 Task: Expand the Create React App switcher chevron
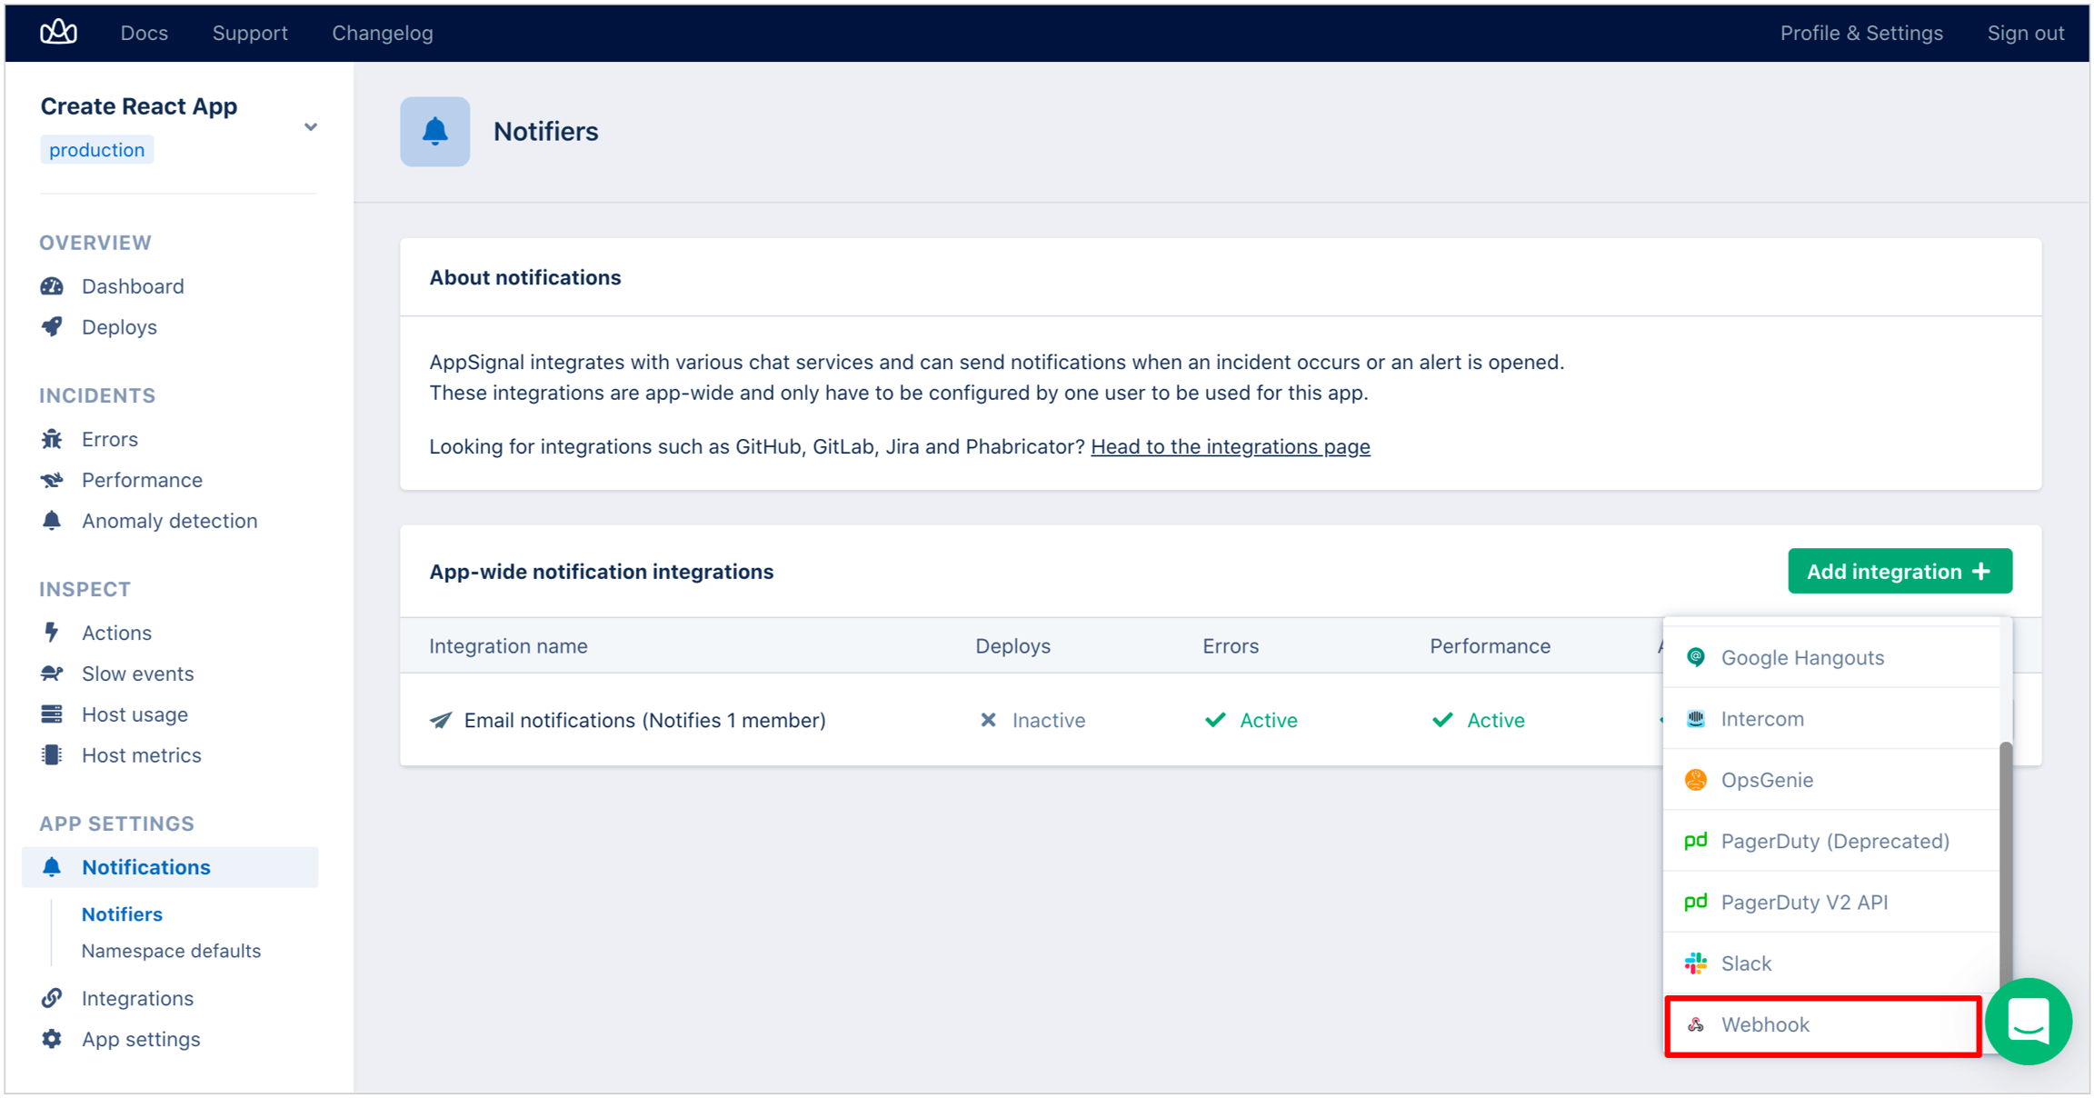click(x=311, y=127)
